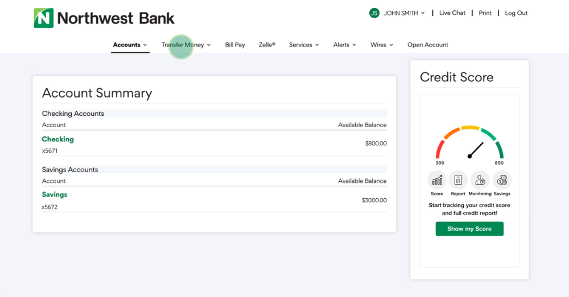Open the Wires dropdown menu
Image resolution: width=569 pixels, height=297 pixels.
381,45
